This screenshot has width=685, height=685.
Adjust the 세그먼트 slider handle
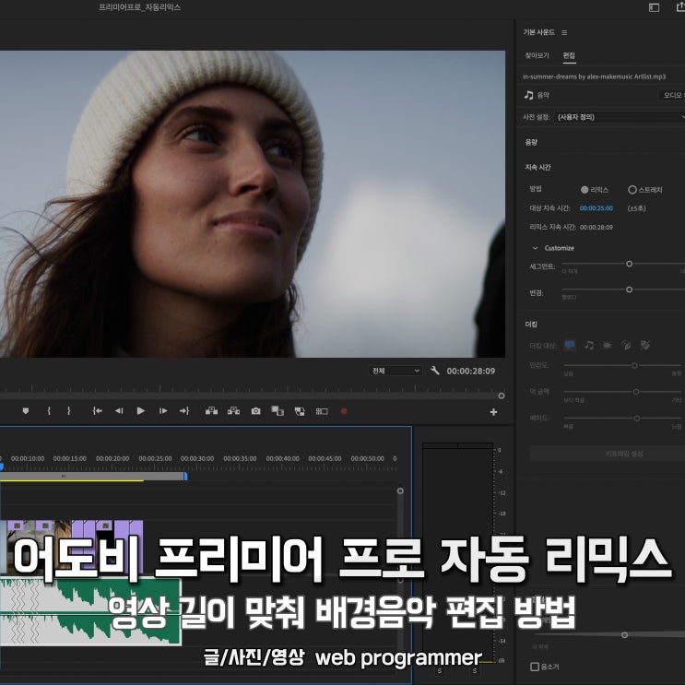pos(629,264)
